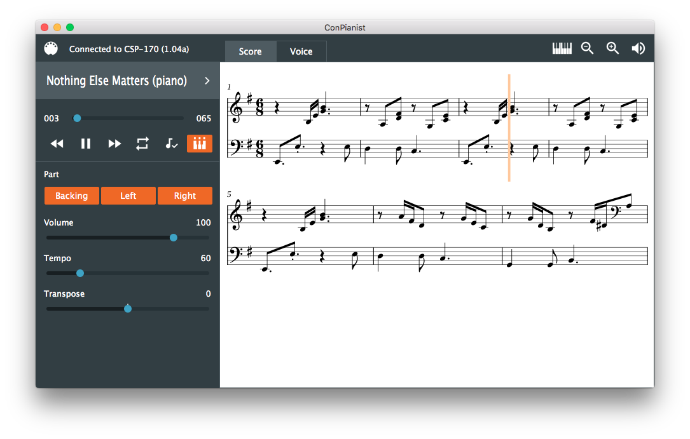The width and height of the screenshot is (690, 439).
Task: Click the ConPianist window title
Action: (345, 28)
